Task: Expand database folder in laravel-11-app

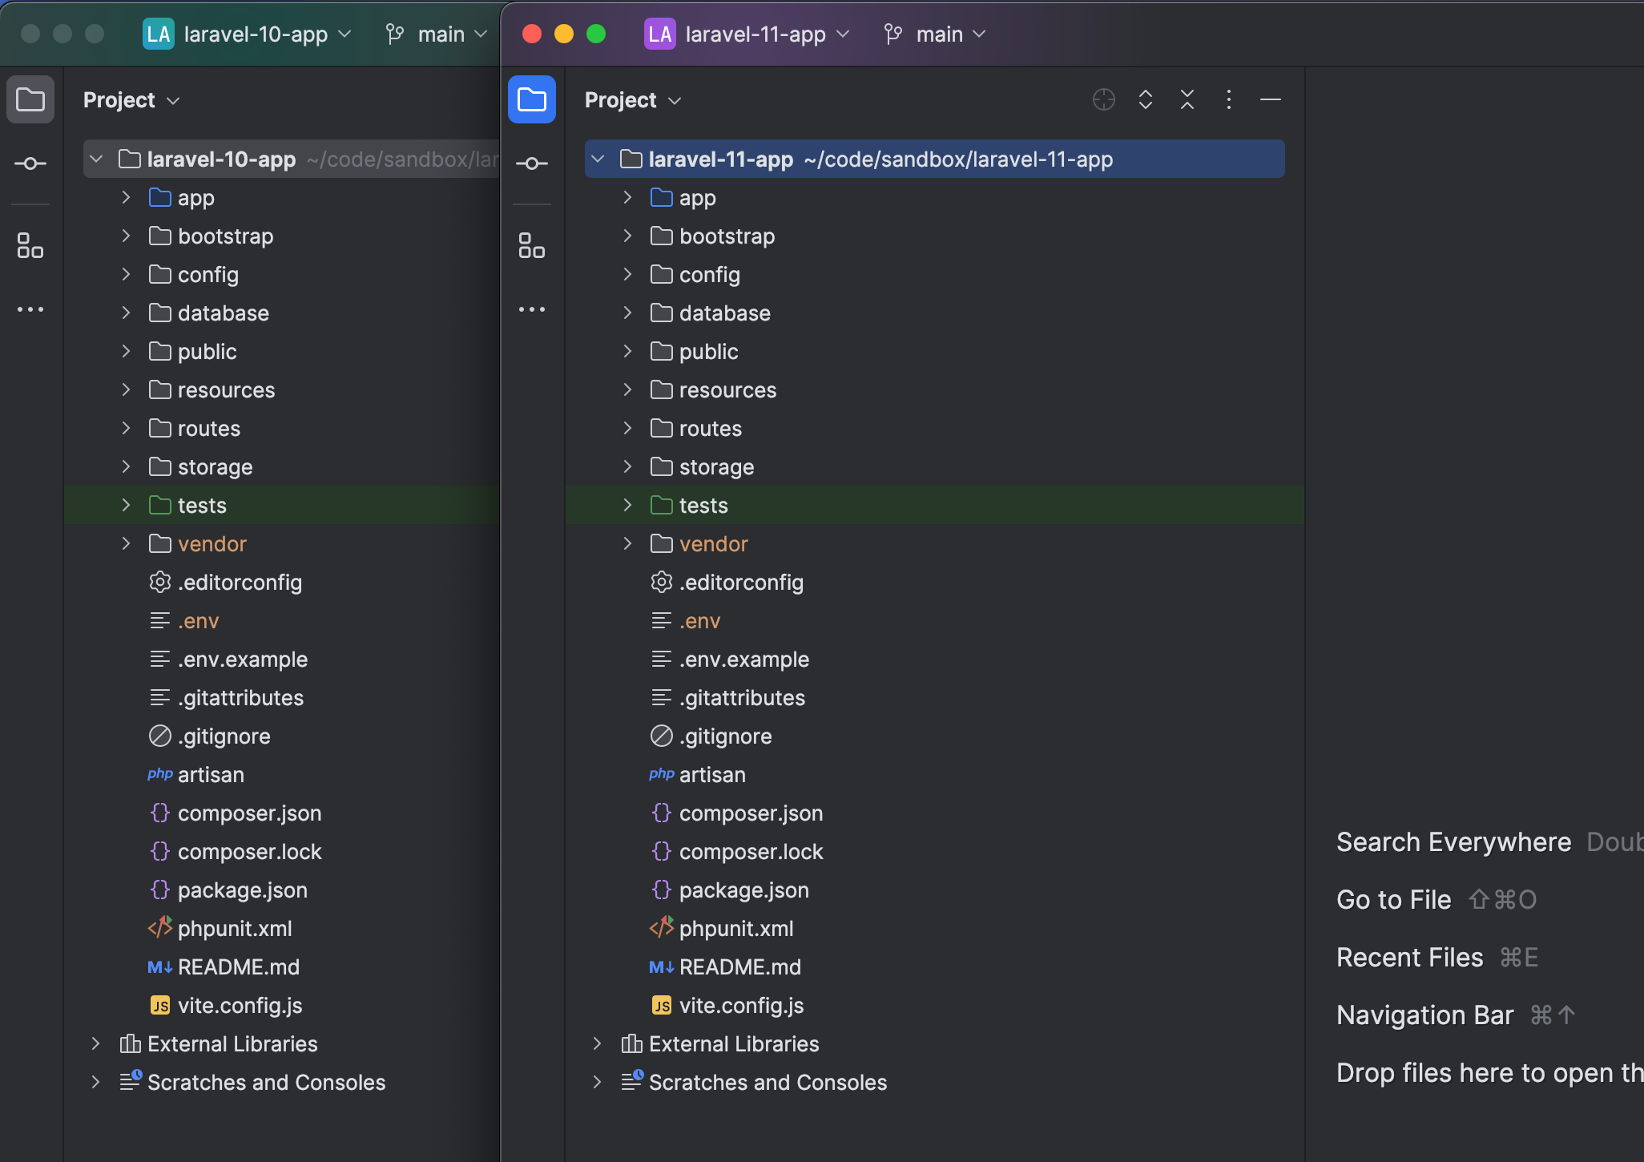Action: click(x=628, y=313)
